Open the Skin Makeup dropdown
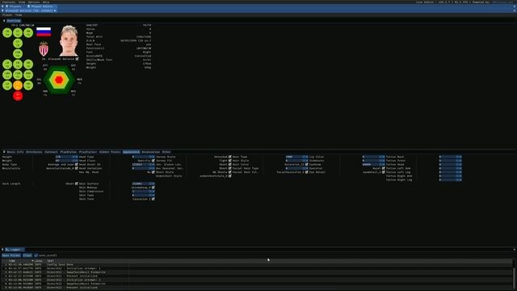The image size is (517, 291). (x=153, y=188)
